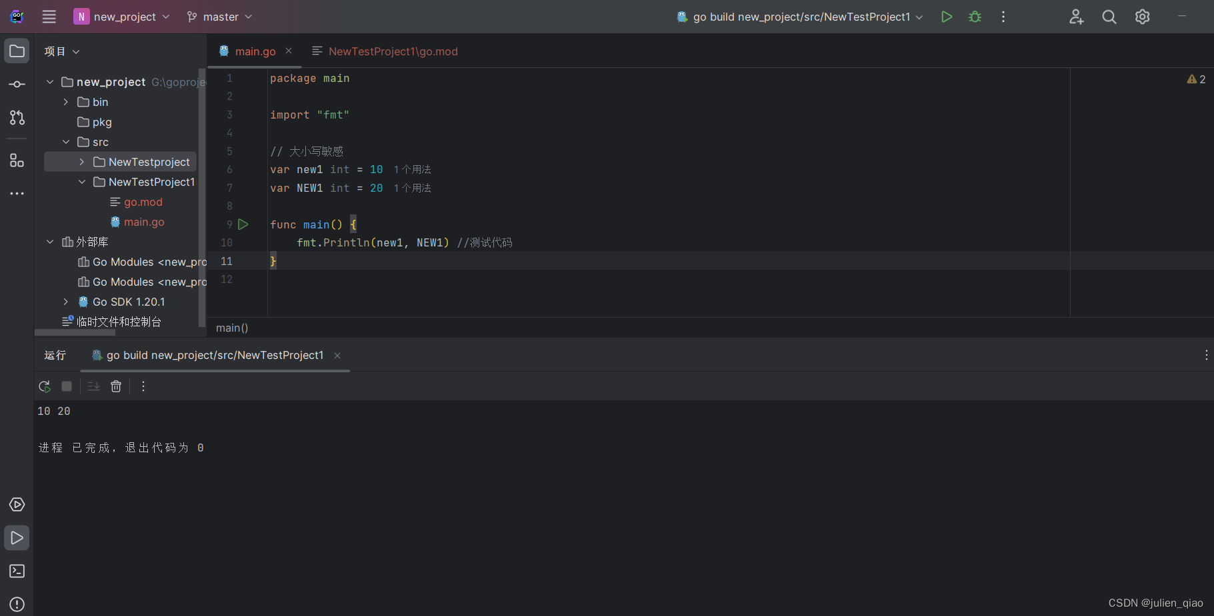
Task: Run the go build configuration
Action: pos(947,17)
